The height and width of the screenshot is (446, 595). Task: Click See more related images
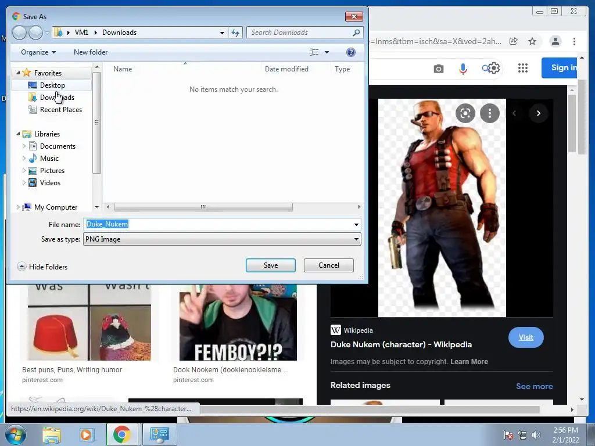[535, 386]
